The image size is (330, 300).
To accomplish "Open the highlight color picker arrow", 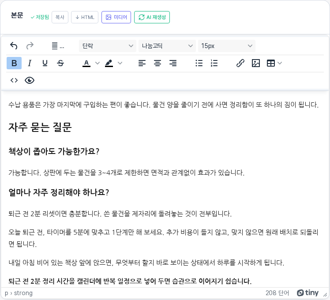I will [120, 63].
